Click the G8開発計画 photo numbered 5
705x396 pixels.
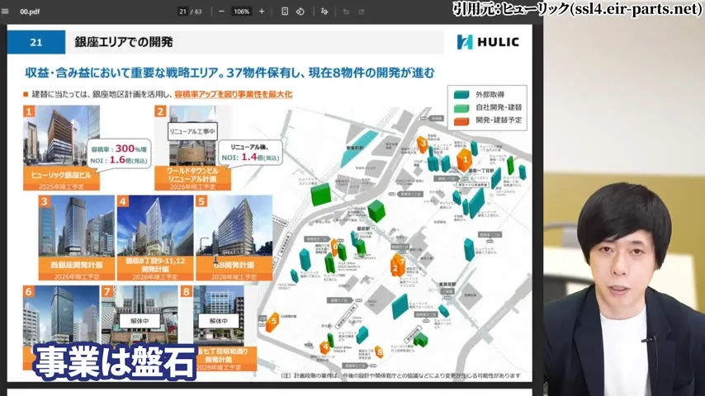pyautogui.click(x=234, y=226)
